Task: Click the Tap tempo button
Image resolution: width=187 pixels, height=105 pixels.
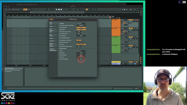Action: click(x=10, y=9)
